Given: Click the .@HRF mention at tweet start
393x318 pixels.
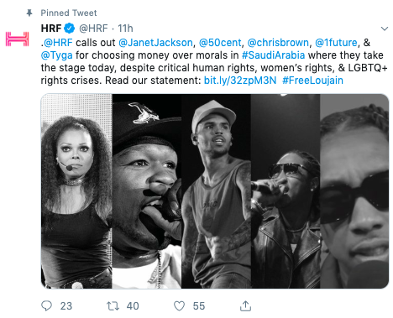Looking at the screenshot, I should [x=57, y=43].
